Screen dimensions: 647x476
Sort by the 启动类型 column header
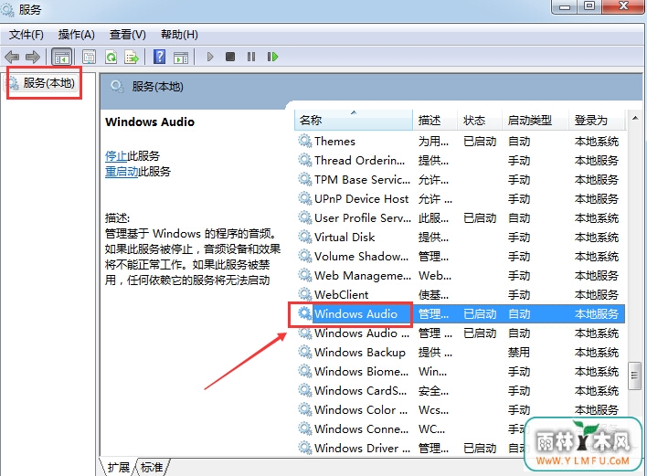click(536, 120)
